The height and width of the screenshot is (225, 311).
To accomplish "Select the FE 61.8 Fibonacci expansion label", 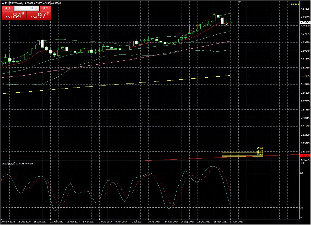I will [x=295, y=5].
